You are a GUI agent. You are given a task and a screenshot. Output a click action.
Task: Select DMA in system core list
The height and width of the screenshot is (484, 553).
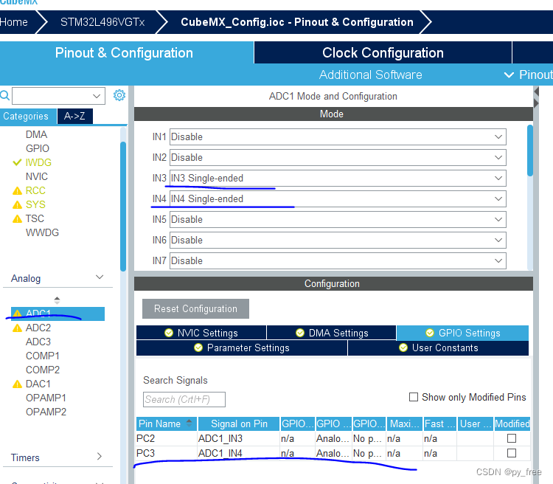click(x=36, y=134)
